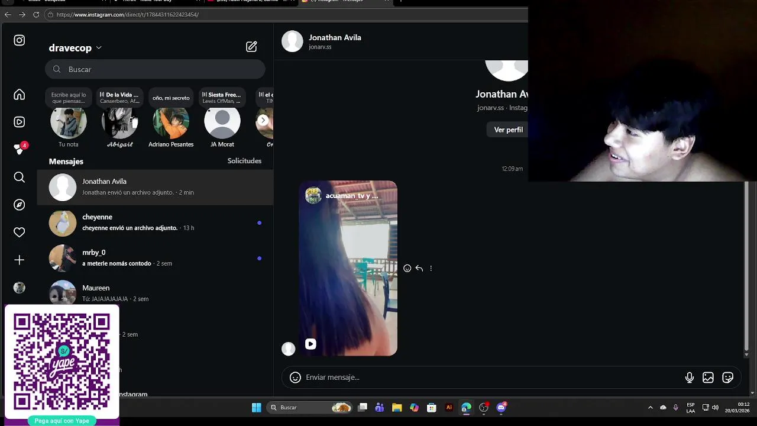Click Pega aquí con Yape label
This screenshot has width=757, height=426.
(62, 421)
